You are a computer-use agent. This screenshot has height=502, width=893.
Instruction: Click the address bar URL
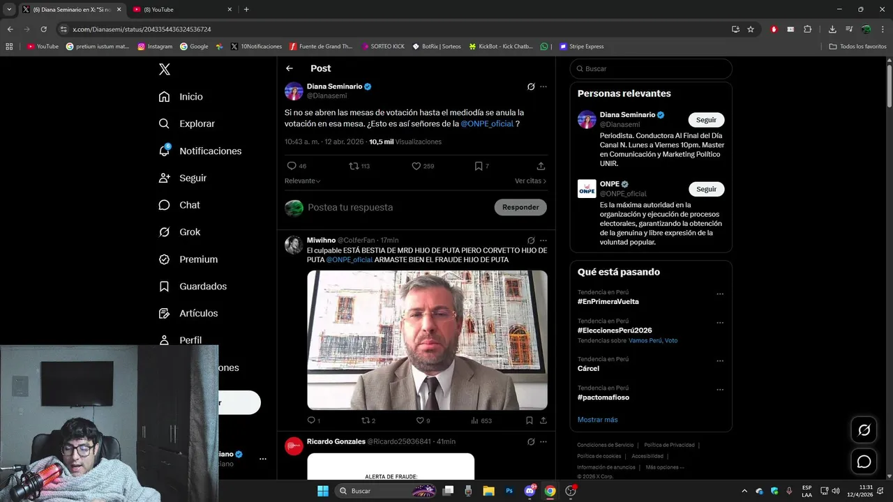(x=142, y=29)
